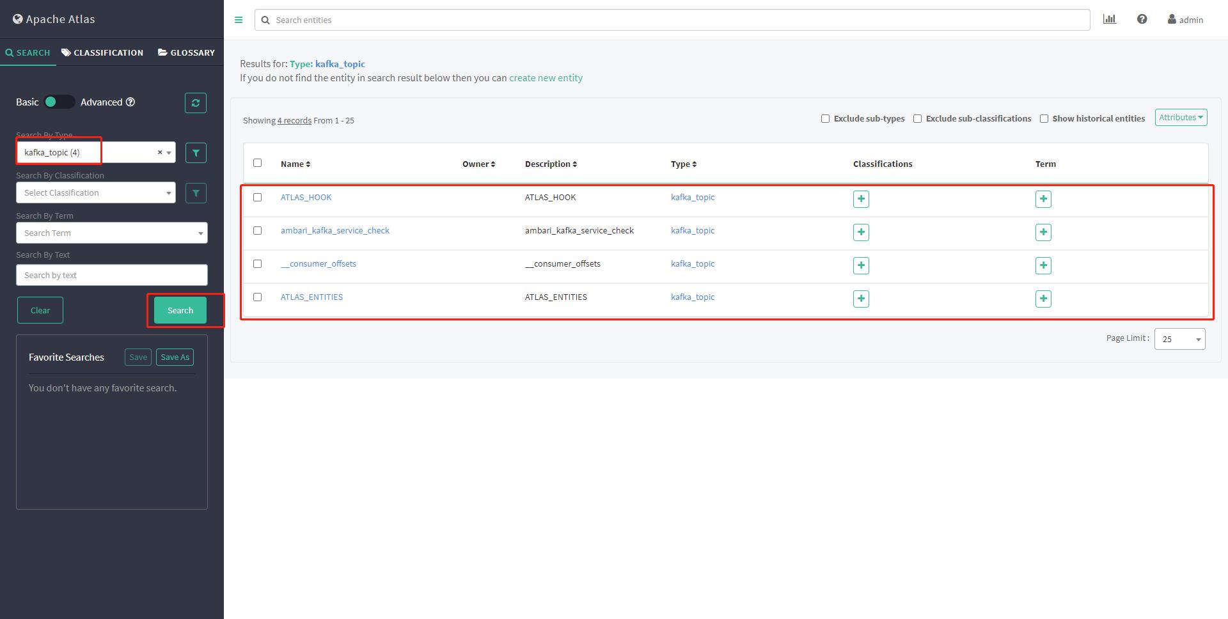Switch to the CLASSIFICATION tab
This screenshot has width=1228, height=619.
pos(102,52)
